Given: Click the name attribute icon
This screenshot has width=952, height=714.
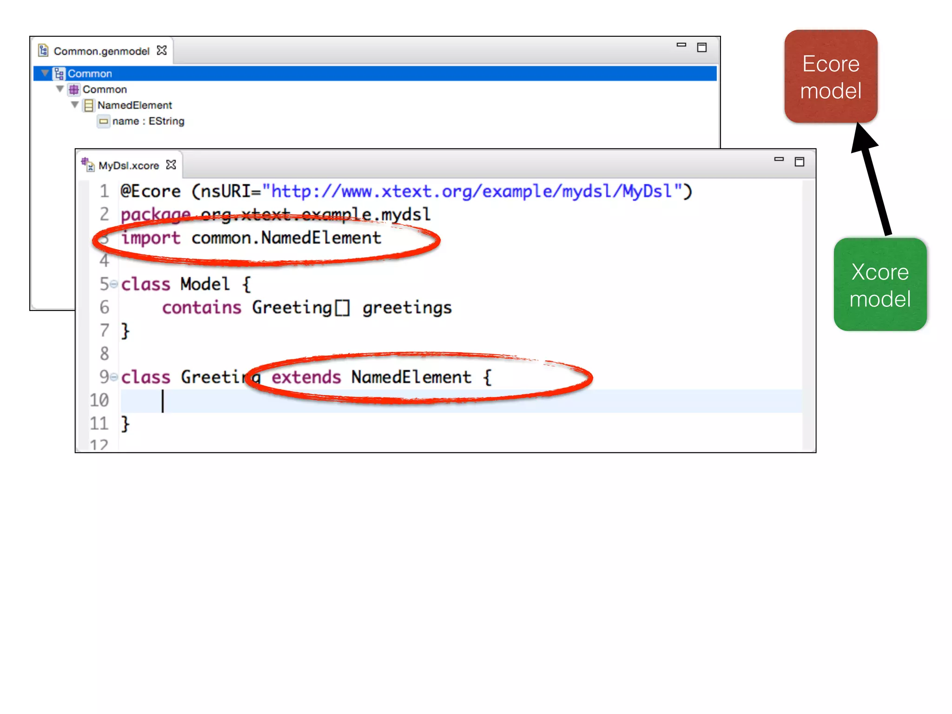Looking at the screenshot, I should (103, 121).
